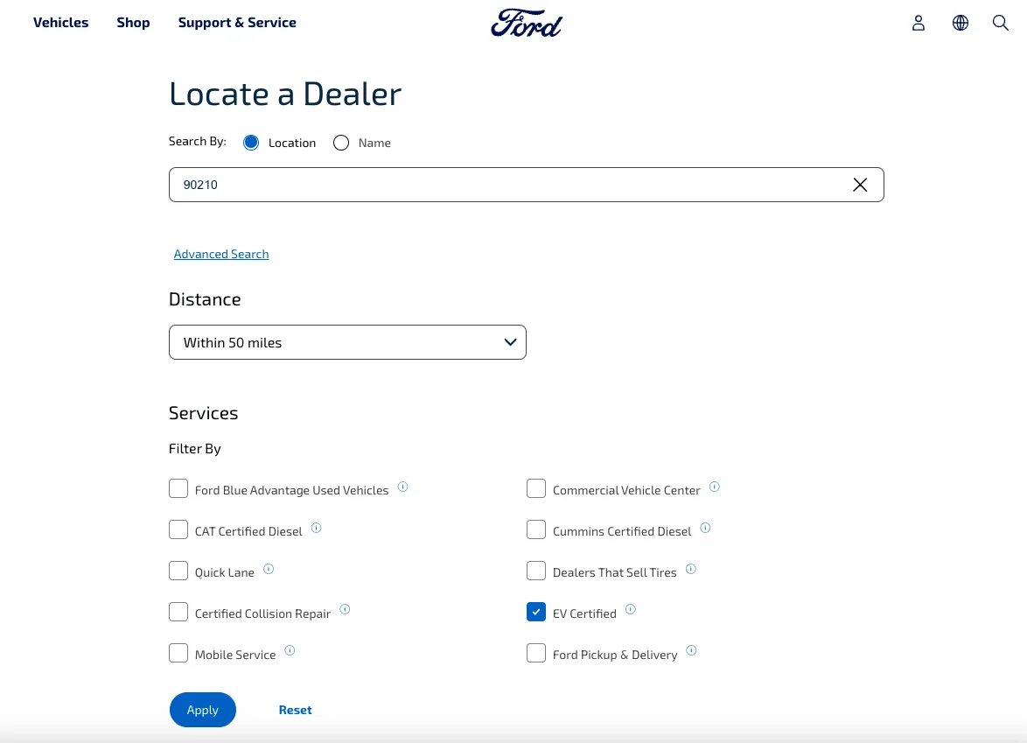Viewport: 1027px width, 743px height.
Task: Show info icon for Certified Collision Repair
Action: pos(346,609)
